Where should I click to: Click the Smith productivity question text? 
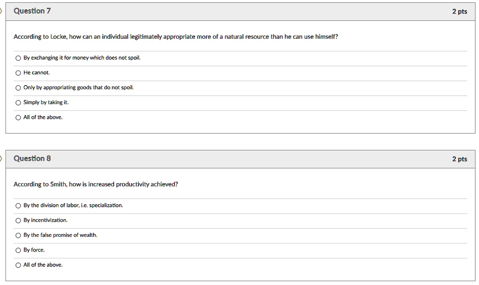click(95, 184)
